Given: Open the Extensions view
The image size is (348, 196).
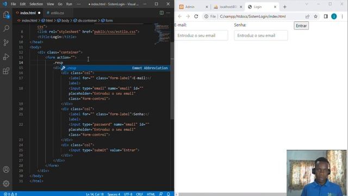Looking at the screenshot, I should tap(6, 71).
